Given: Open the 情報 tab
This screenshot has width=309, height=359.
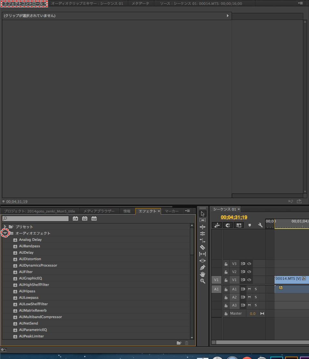Looking at the screenshot, I should (127, 211).
